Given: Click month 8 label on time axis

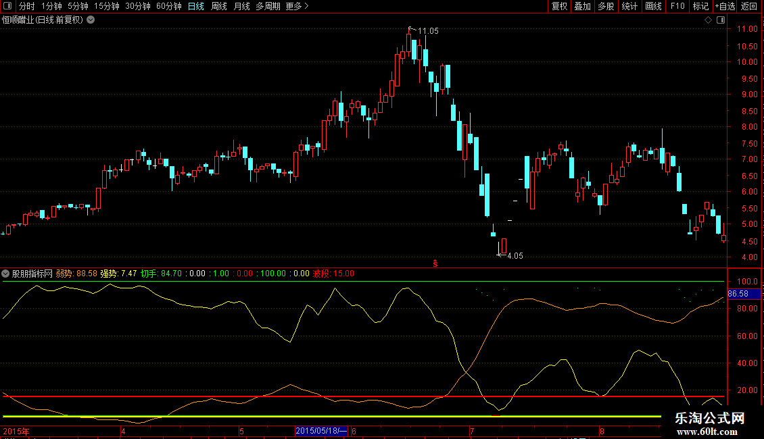Looking at the screenshot, I should 602,431.
